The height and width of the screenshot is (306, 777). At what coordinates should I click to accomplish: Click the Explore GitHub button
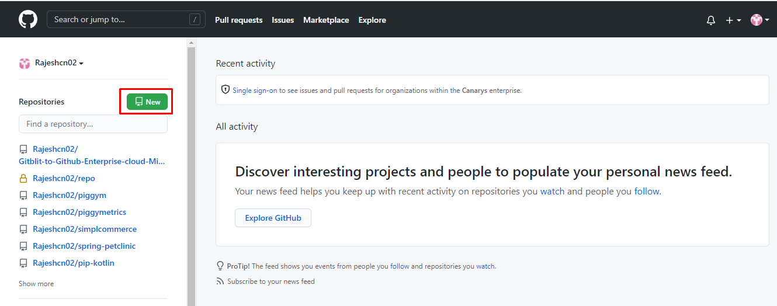(273, 218)
